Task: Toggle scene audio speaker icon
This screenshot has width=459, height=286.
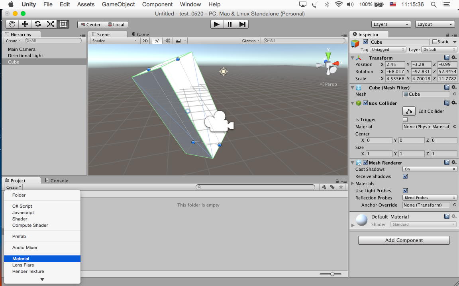Action: click(167, 41)
